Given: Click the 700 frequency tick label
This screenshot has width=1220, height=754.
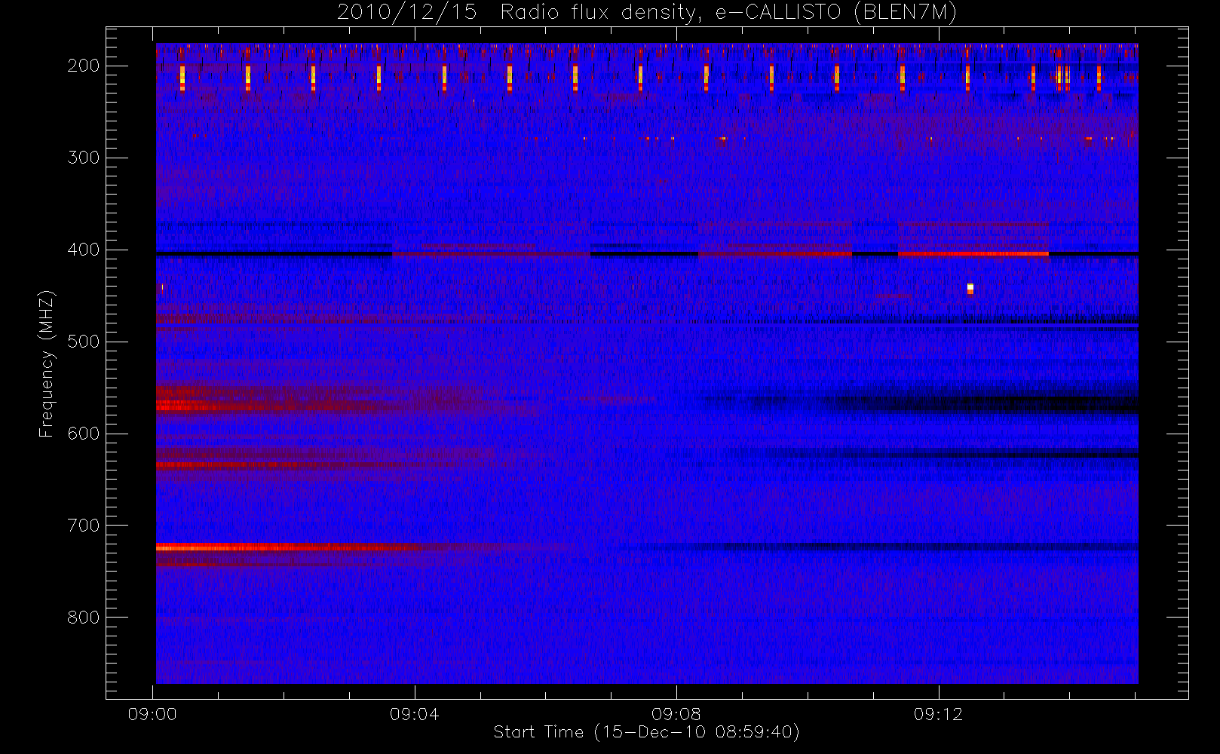Looking at the screenshot, I should tap(84, 526).
